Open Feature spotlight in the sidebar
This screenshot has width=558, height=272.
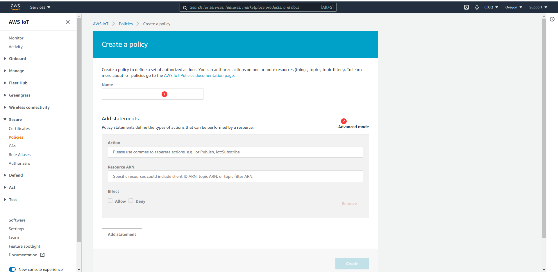24,246
